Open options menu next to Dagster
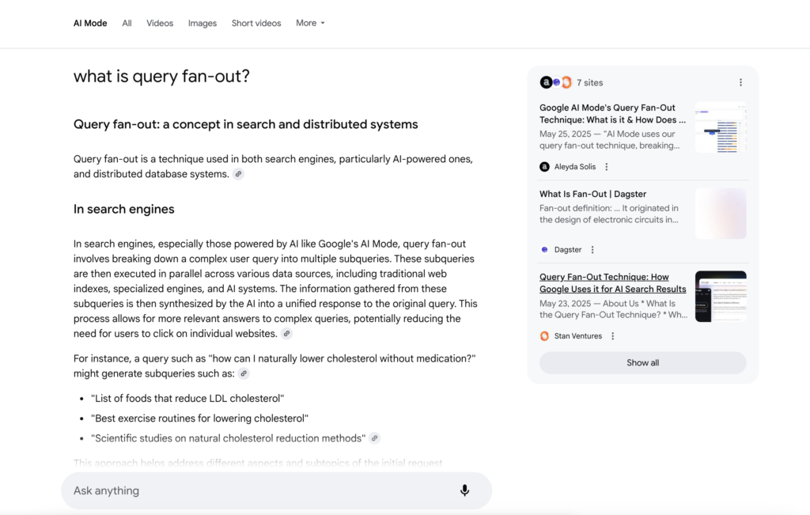Viewport: 810px width, 515px height. click(x=592, y=249)
